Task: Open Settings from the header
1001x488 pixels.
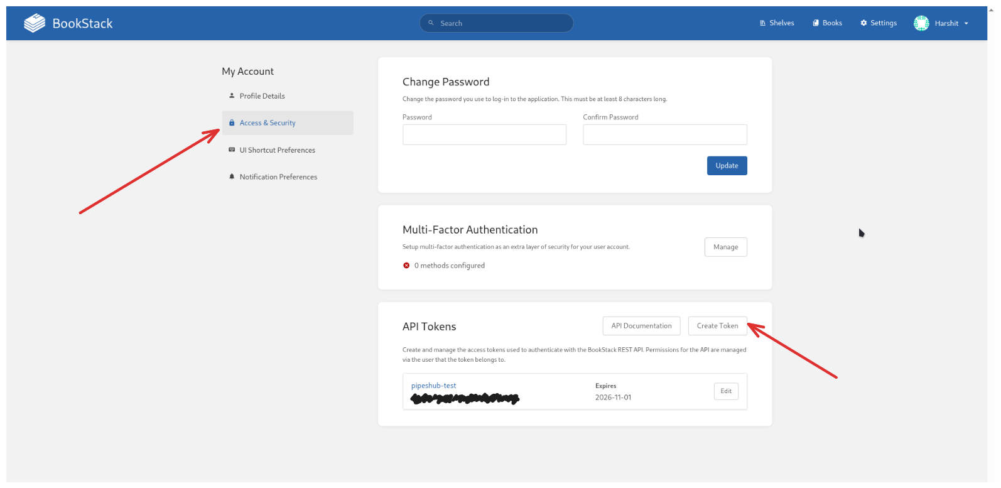Action: click(879, 23)
